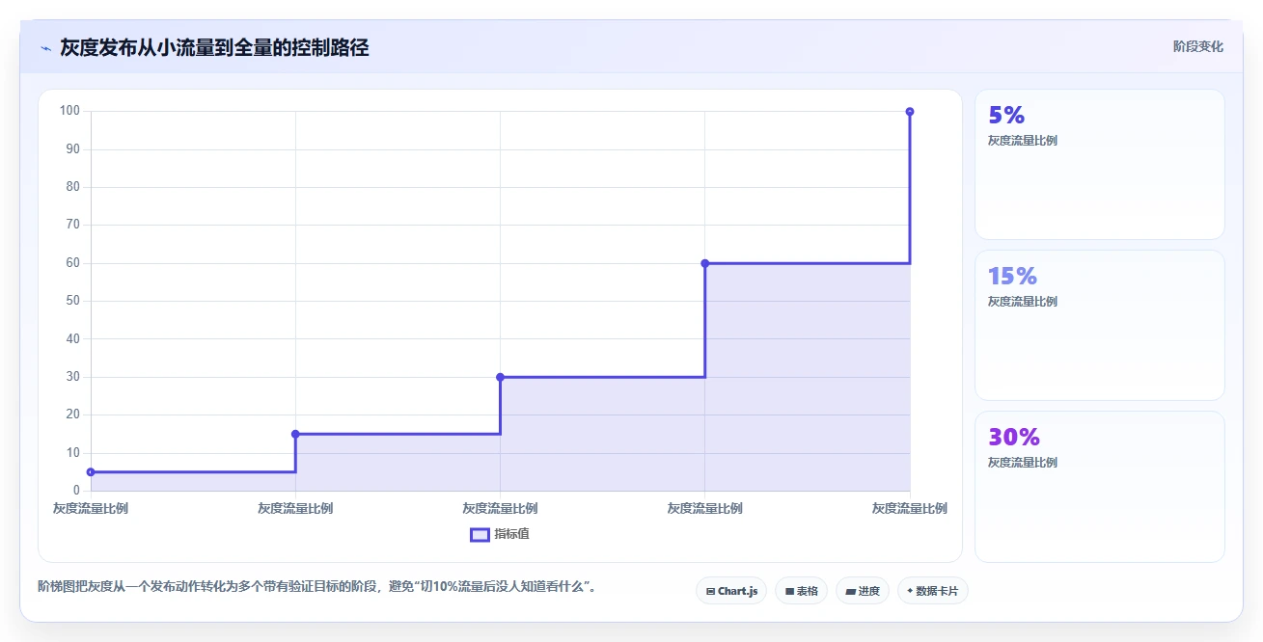This screenshot has height=642, width=1263.
Task: Click the 灰度流量比例 caption under the 30% value
Action: click(x=1023, y=463)
